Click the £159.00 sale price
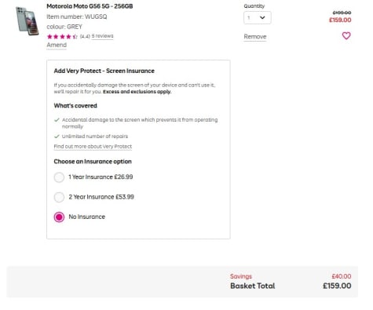 [340, 20]
